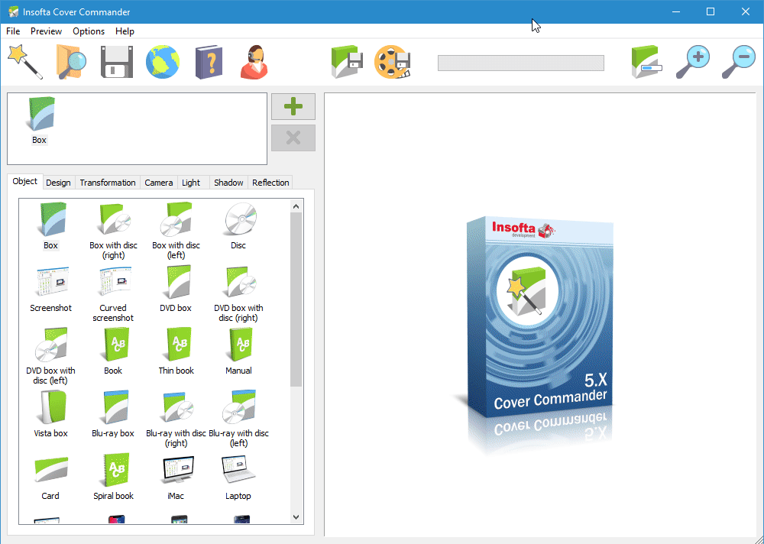764x544 pixels.
Task: Save rendered image with box-floppy icon
Action: (347, 62)
